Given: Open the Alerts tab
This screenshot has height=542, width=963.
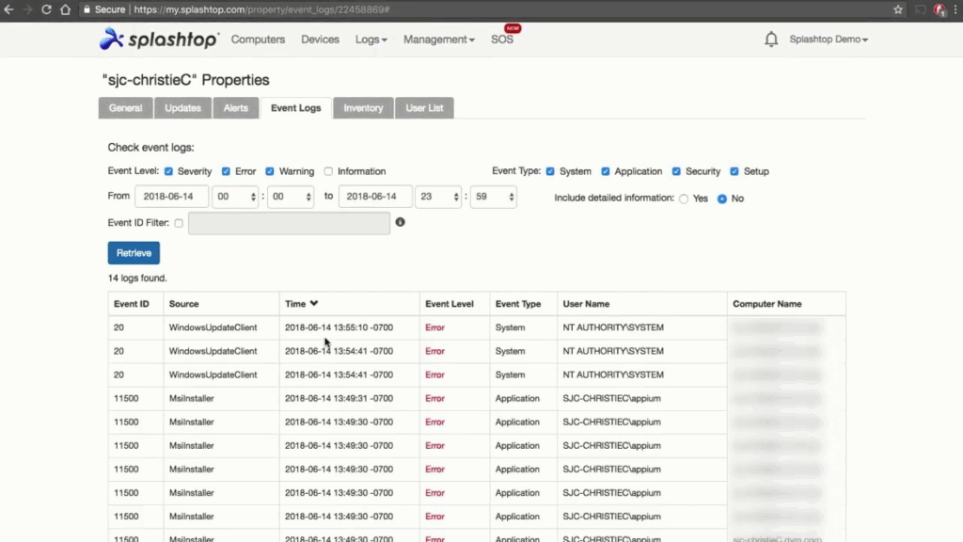Looking at the screenshot, I should (x=235, y=108).
